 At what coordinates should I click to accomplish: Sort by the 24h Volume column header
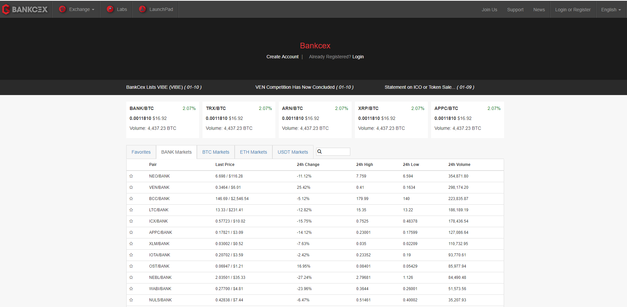pyautogui.click(x=459, y=165)
